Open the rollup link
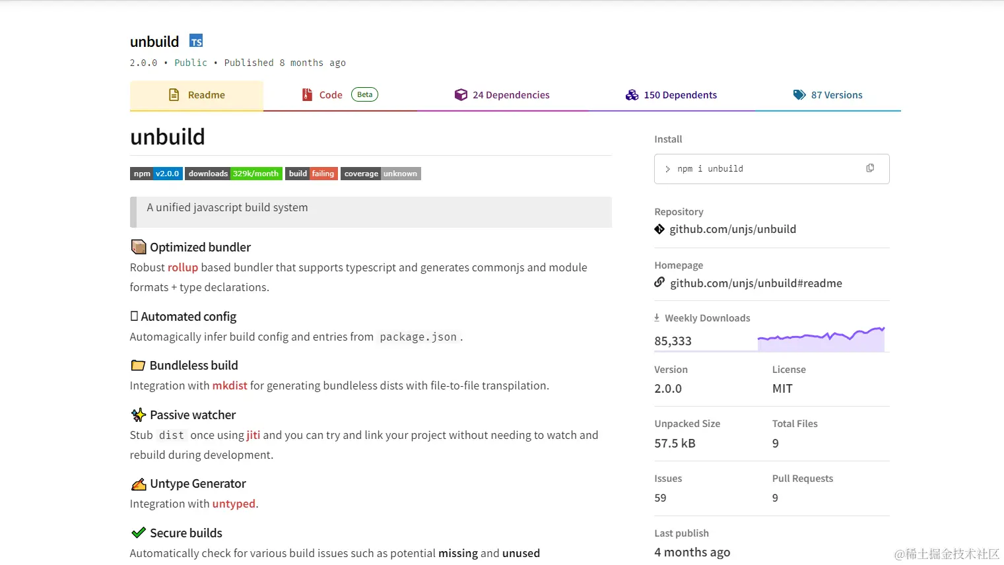1004x565 pixels. 183,267
